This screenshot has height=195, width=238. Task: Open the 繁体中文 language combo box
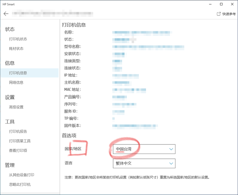[x=140, y=163]
